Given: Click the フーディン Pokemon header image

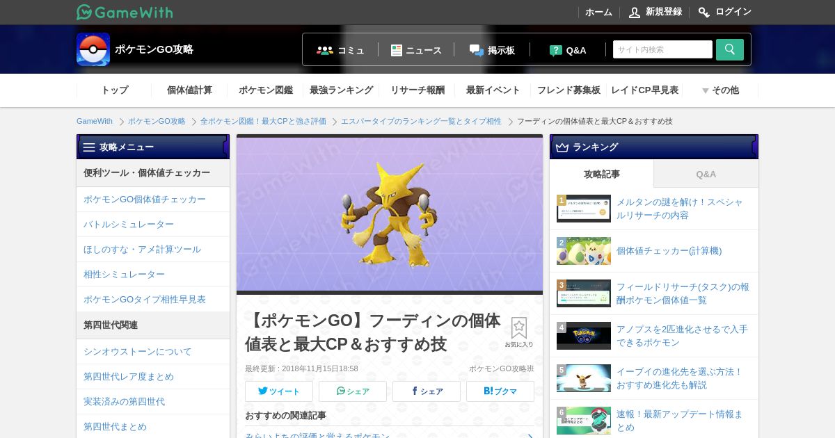Looking at the screenshot, I should click(390, 214).
